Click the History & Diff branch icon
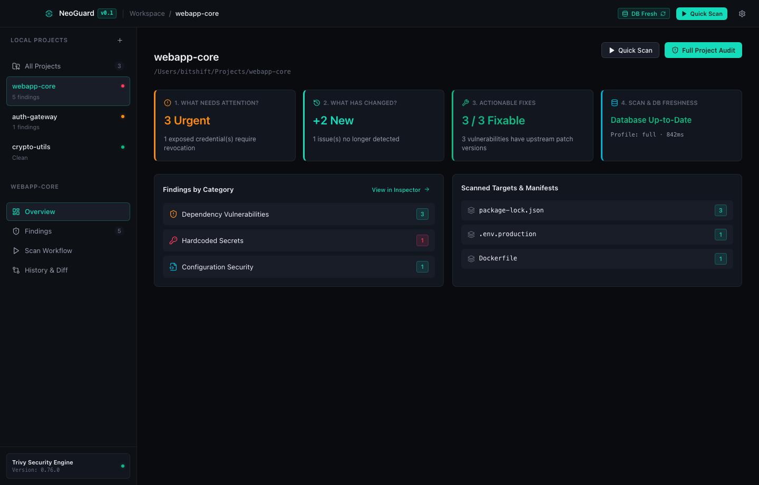 pyautogui.click(x=16, y=270)
